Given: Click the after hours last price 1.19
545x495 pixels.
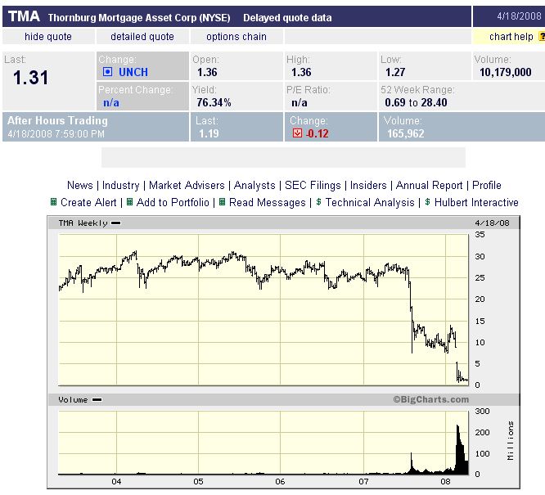Looking at the screenshot, I should pyautogui.click(x=209, y=133).
